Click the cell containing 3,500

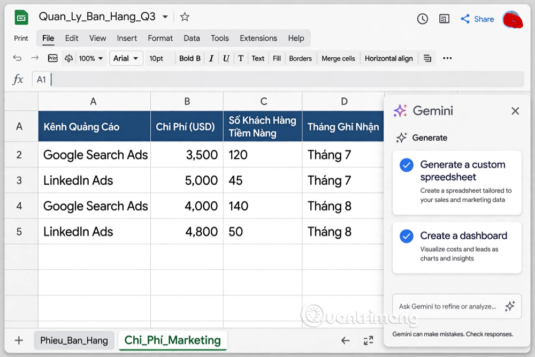(x=187, y=155)
